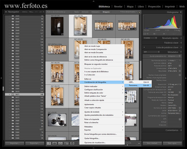Collapse the top module bar arrow
The height and width of the screenshot is (149, 187).
pyautogui.click(x=93, y=1)
